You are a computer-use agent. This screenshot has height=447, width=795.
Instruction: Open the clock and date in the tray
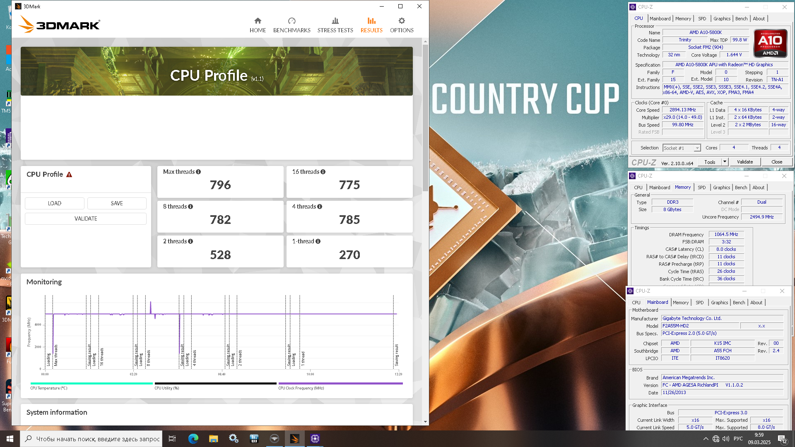click(759, 439)
